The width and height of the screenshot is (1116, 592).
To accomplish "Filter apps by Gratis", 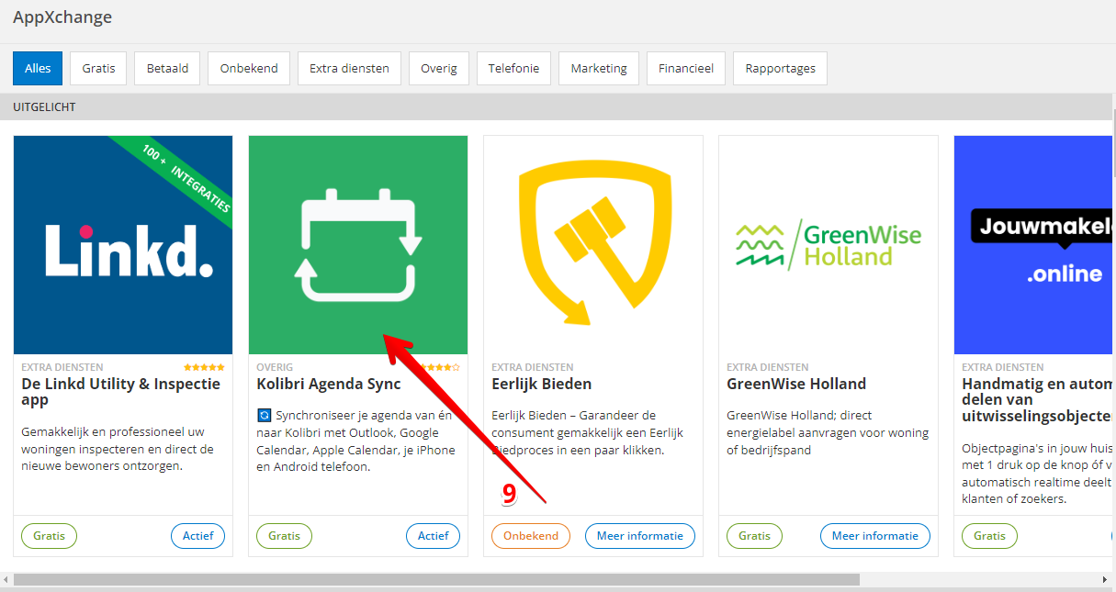I will pyautogui.click(x=98, y=68).
